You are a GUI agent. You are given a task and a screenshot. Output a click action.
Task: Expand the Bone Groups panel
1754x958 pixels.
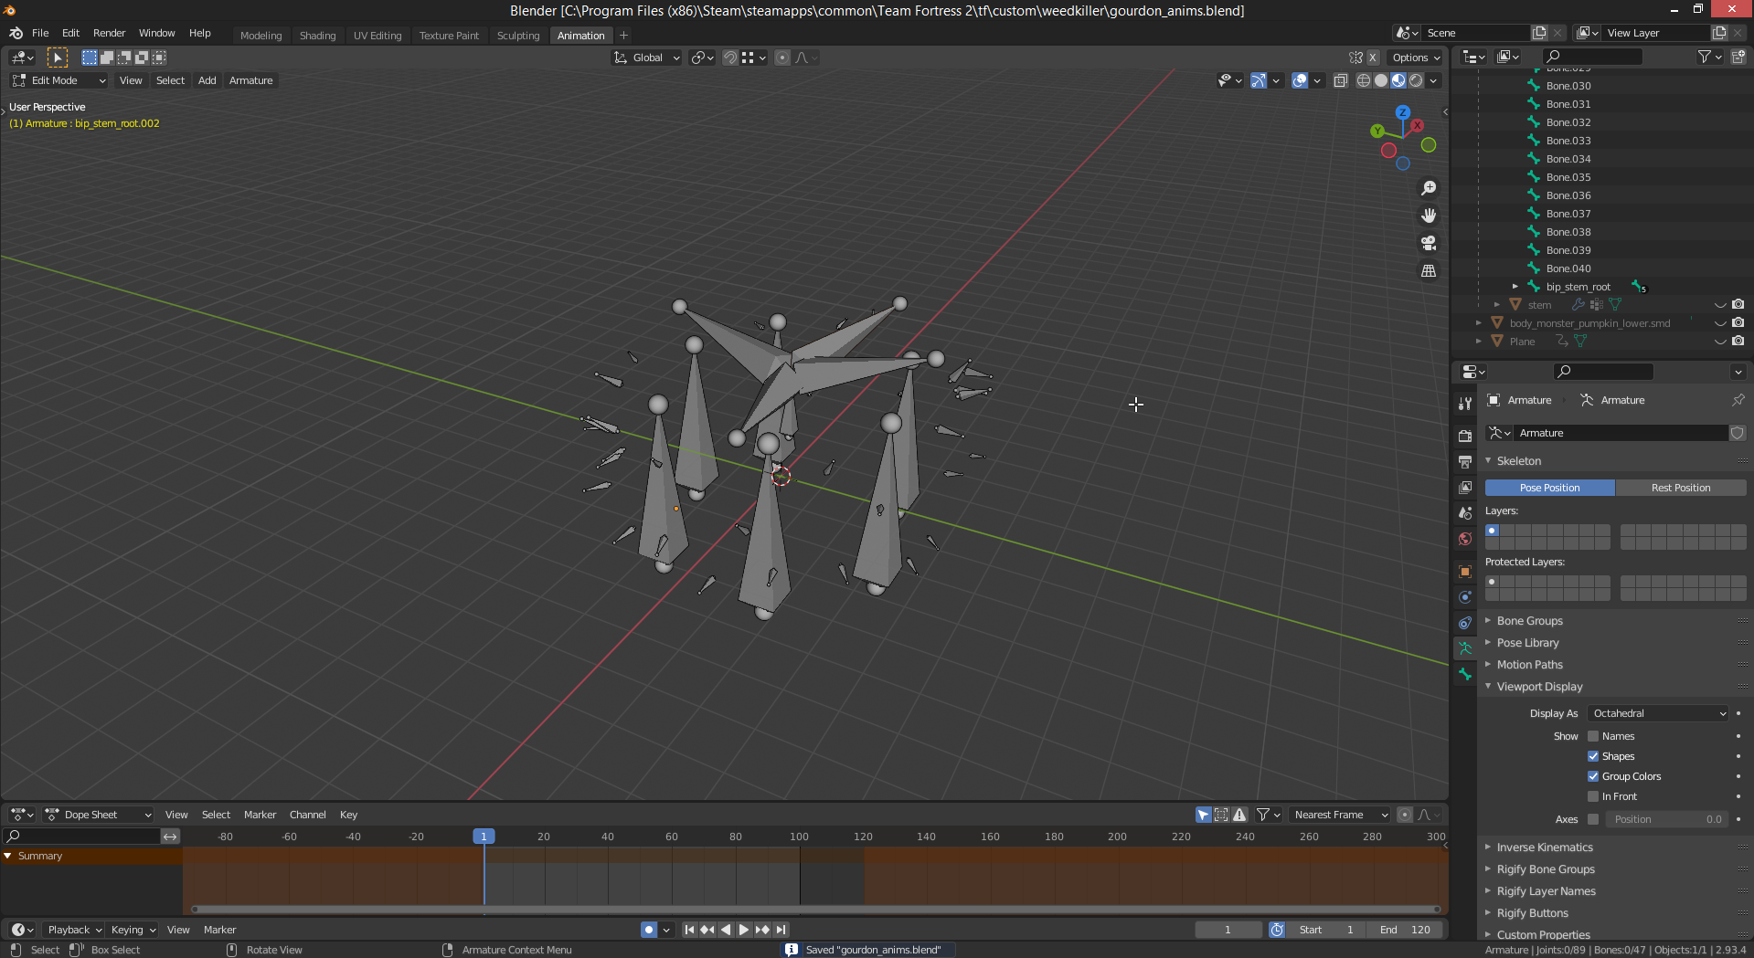point(1529,621)
